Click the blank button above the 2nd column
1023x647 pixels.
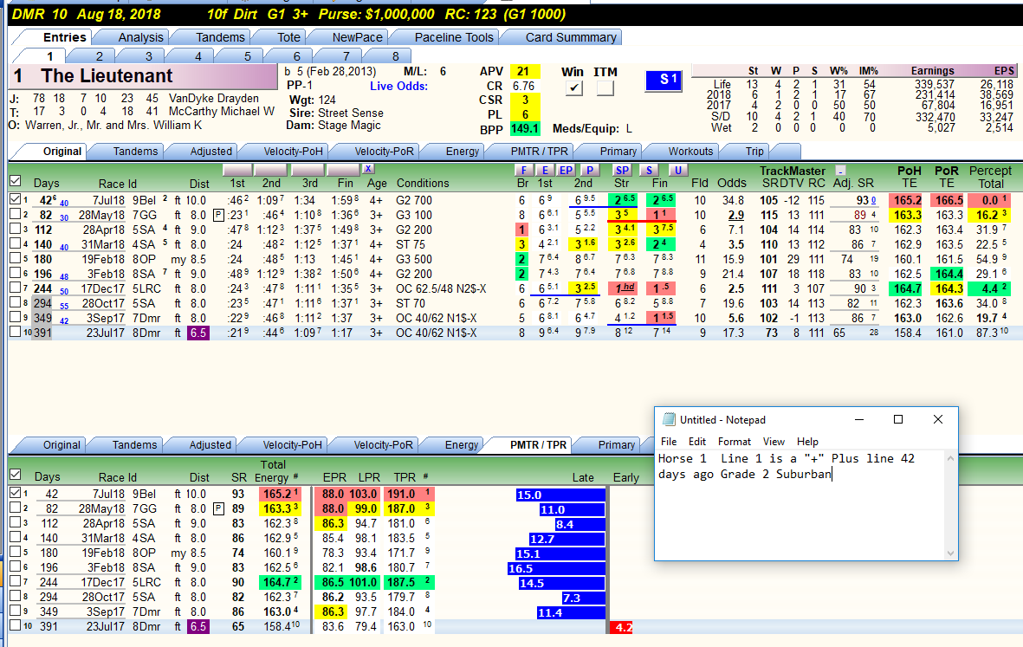click(273, 171)
